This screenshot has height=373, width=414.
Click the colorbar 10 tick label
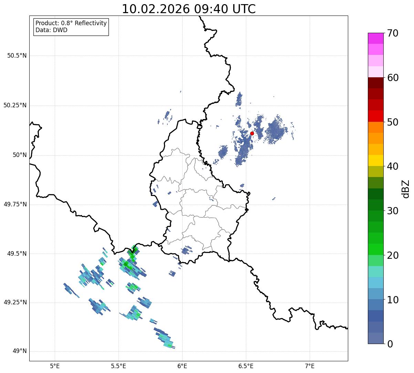[393, 300]
